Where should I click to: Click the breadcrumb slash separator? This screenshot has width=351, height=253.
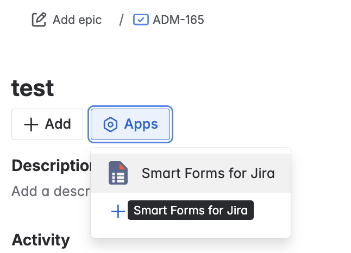coord(121,20)
